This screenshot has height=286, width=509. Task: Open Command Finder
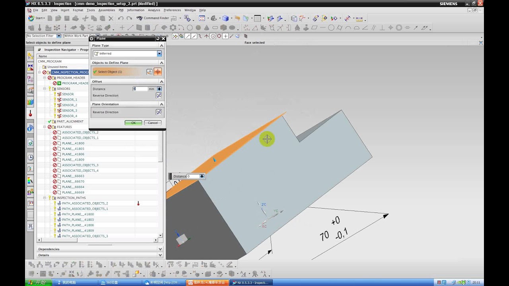pyautogui.click(x=153, y=18)
